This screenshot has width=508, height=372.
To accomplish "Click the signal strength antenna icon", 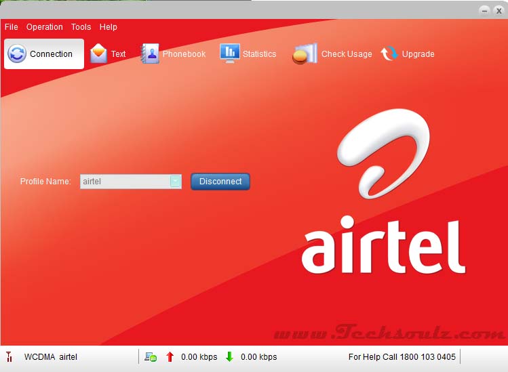I will pyautogui.click(x=9, y=357).
